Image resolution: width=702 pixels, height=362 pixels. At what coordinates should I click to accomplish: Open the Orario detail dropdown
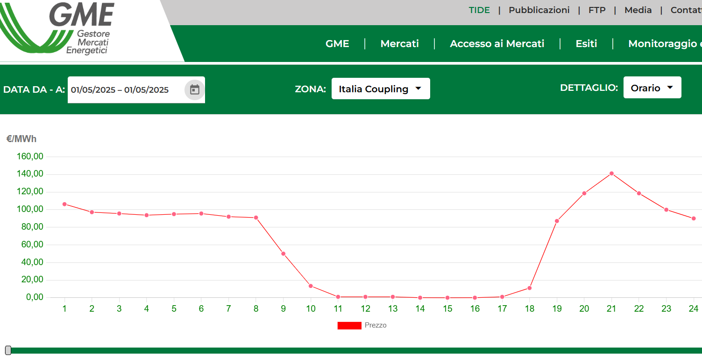coord(652,88)
